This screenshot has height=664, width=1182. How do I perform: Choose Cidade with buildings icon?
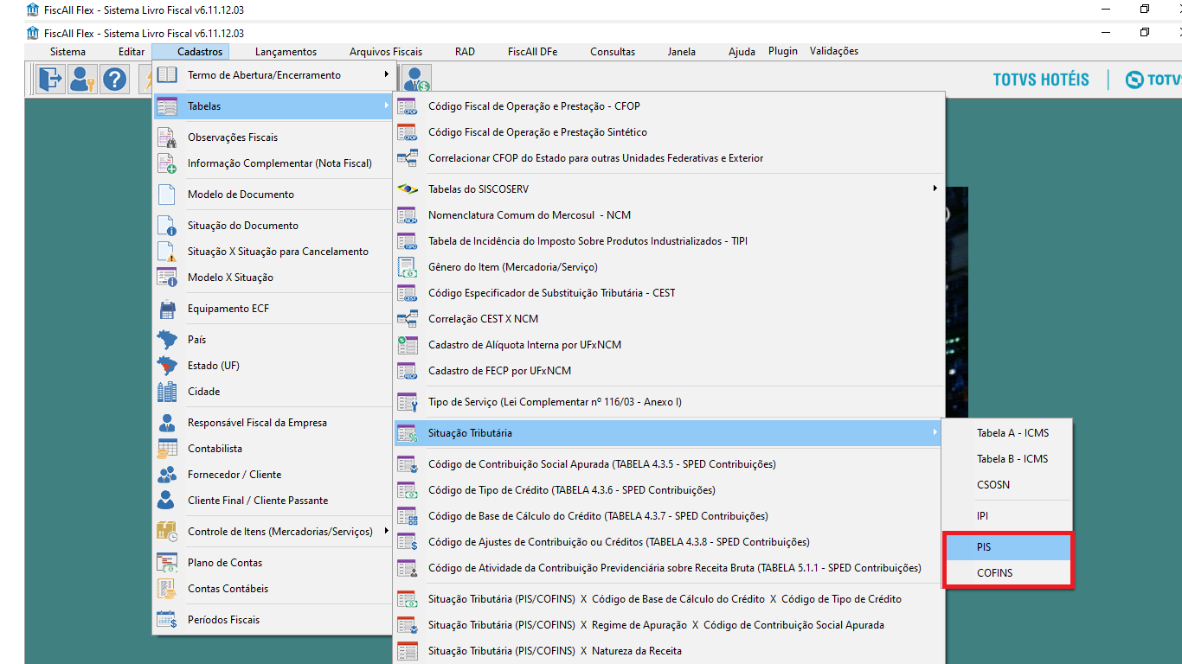point(273,392)
